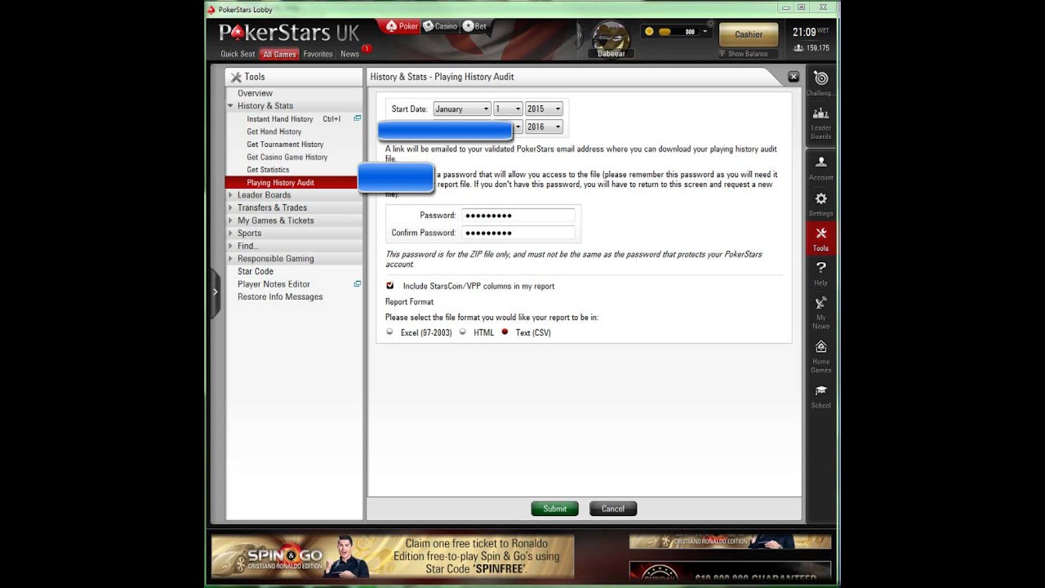Image resolution: width=1045 pixels, height=588 pixels.
Task: Click into the Confirm Password field
Action: 518,233
